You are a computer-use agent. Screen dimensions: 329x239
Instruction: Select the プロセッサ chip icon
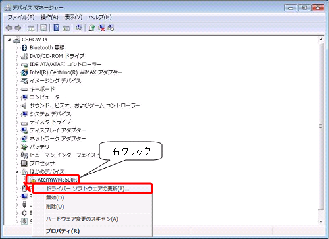24,163
